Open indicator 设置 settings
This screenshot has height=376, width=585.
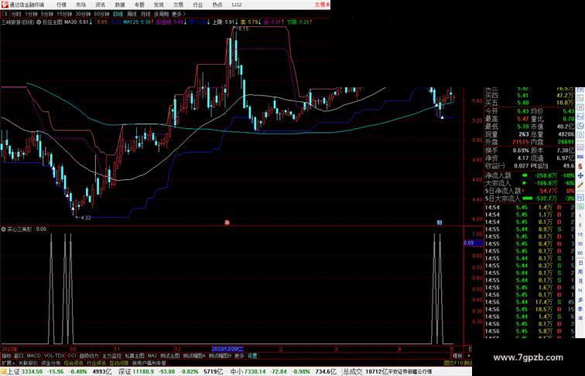click(x=252, y=356)
